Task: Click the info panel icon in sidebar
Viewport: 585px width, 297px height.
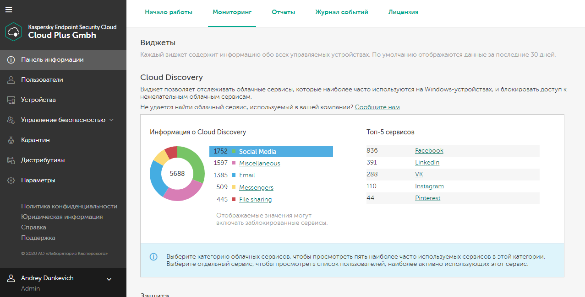Action: tap(11, 60)
